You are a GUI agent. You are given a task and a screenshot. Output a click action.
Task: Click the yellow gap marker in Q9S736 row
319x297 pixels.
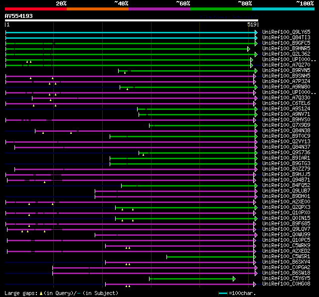click(144, 155)
